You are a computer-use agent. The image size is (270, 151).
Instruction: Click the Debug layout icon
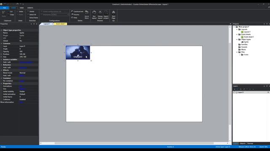pyautogui.click(x=100, y=15)
